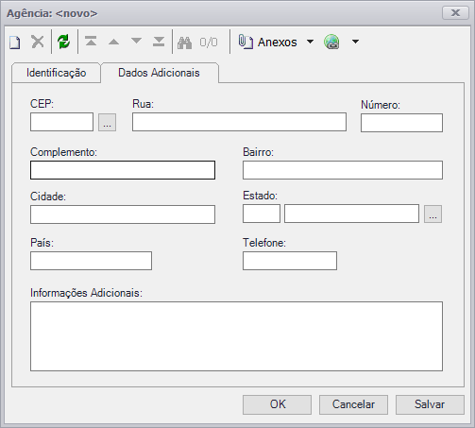Focus the Rua text field
Screen dimensions: 475x428
click(x=239, y=122)
